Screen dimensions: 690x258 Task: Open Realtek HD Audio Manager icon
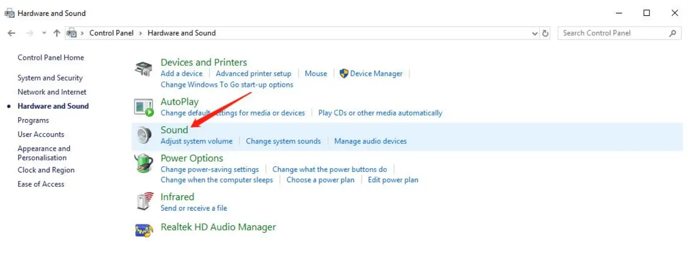pyautogui.click(x=144, y=229)
